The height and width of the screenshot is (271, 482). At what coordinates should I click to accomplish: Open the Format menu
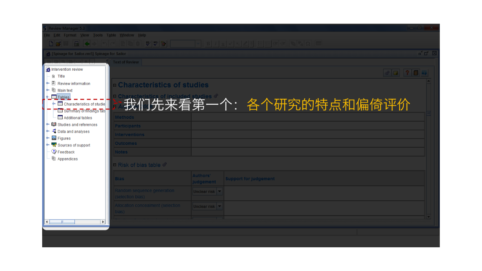pos(70,35)
